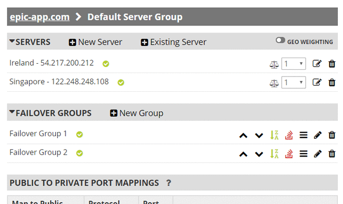This screenshot has height=204, width=343.
Task: Open the epic-app.com breadcrumb link
Action: [x=39, y=17]
